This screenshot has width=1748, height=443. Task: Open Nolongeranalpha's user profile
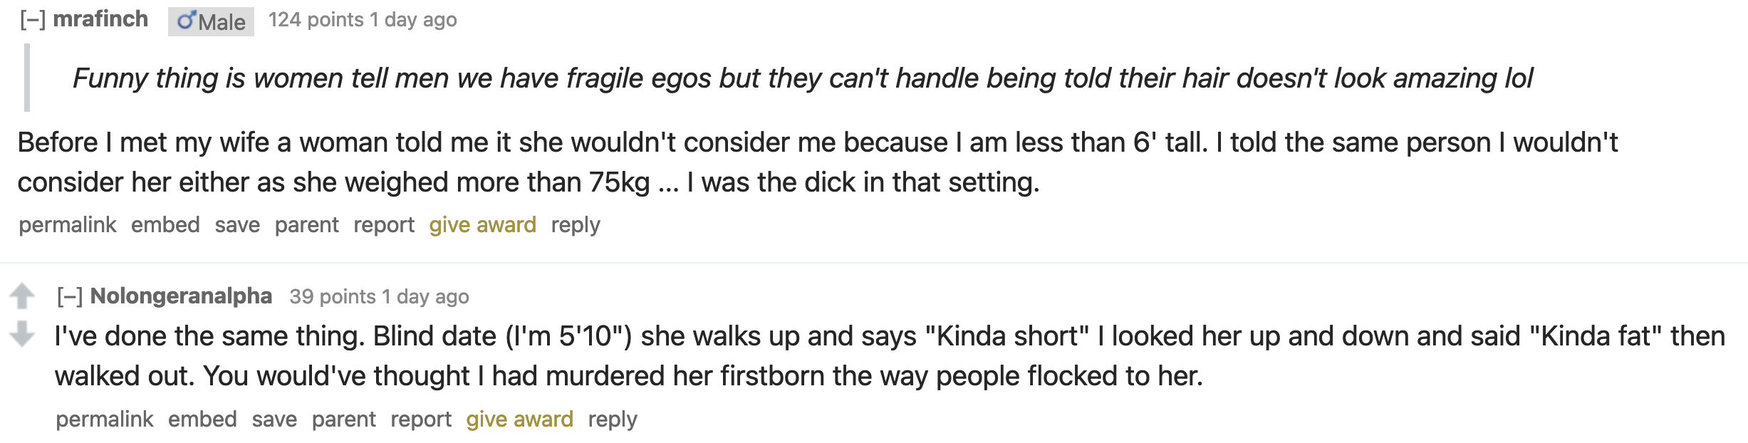(x=181, y=296)
